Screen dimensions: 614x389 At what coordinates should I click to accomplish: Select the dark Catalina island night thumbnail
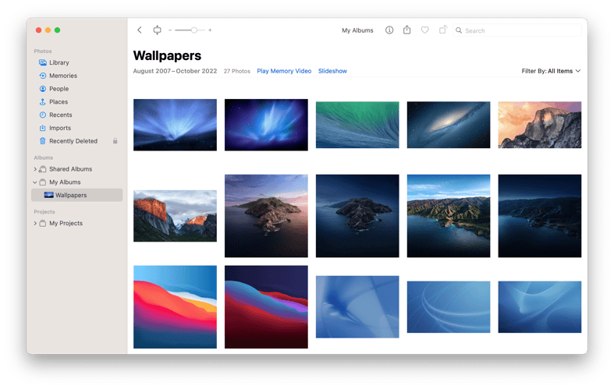click(x=357, y=216)
